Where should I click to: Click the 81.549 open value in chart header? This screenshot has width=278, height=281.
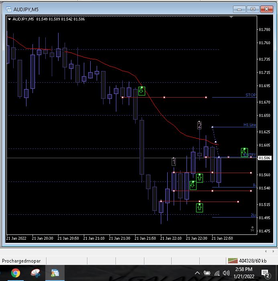point(42,19)
